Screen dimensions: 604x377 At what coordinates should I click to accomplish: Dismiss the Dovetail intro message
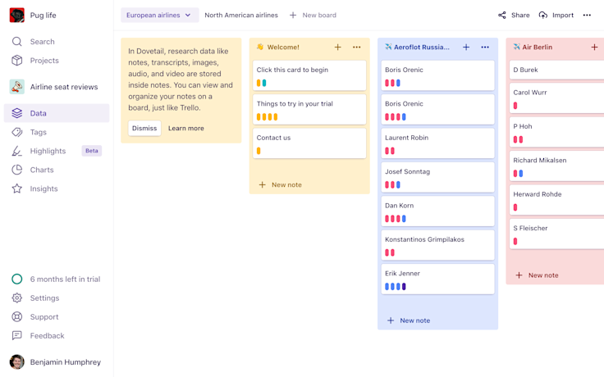(144, 128)
